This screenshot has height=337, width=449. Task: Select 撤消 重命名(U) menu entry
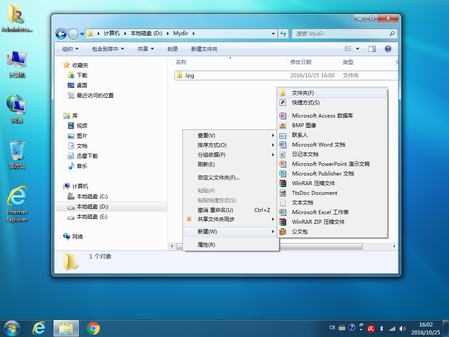tap(231, 210)
